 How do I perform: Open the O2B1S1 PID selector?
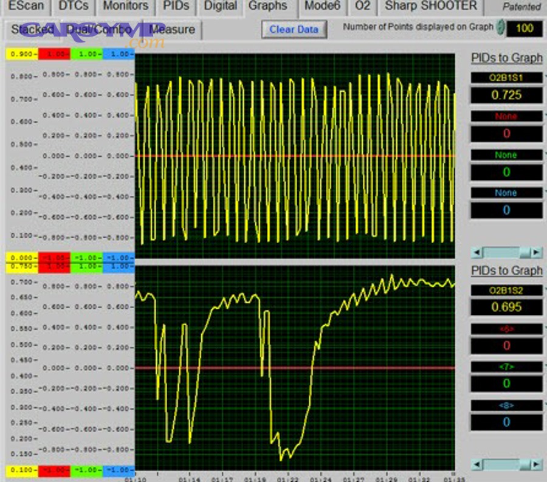click(x=506, y=77)
